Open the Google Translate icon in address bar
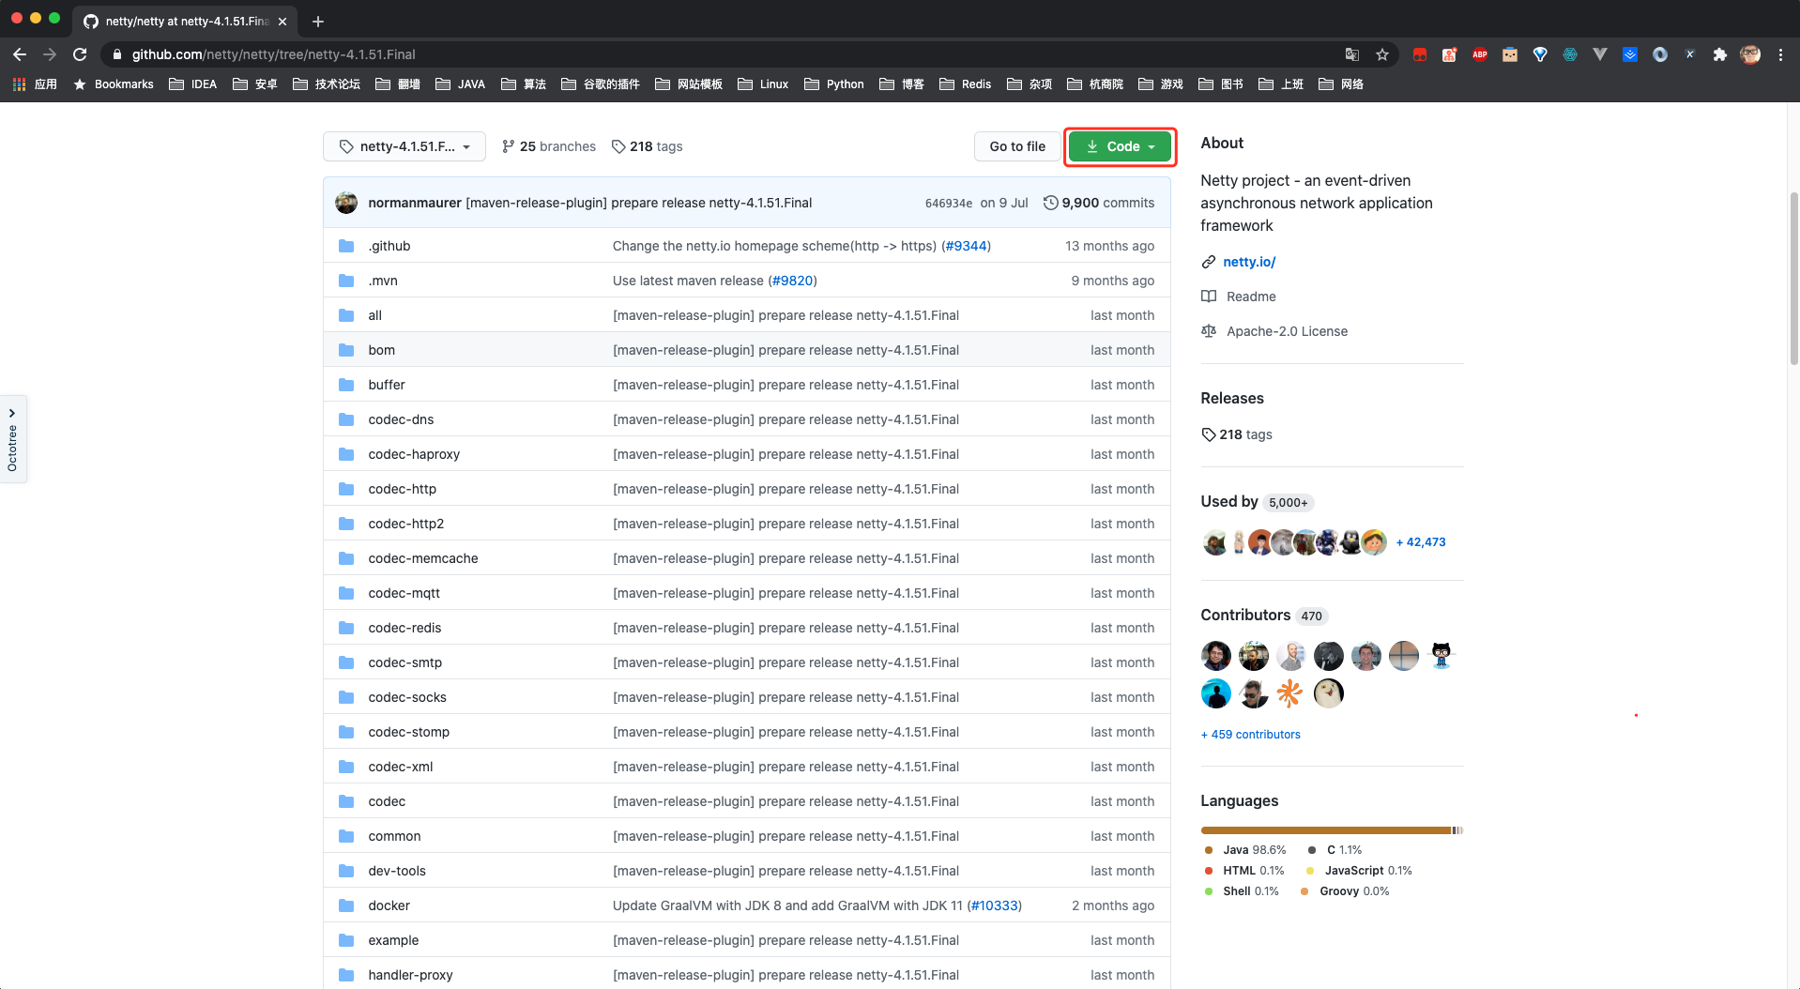This screenshot has height=989, width=1800. click(1352, 54)
